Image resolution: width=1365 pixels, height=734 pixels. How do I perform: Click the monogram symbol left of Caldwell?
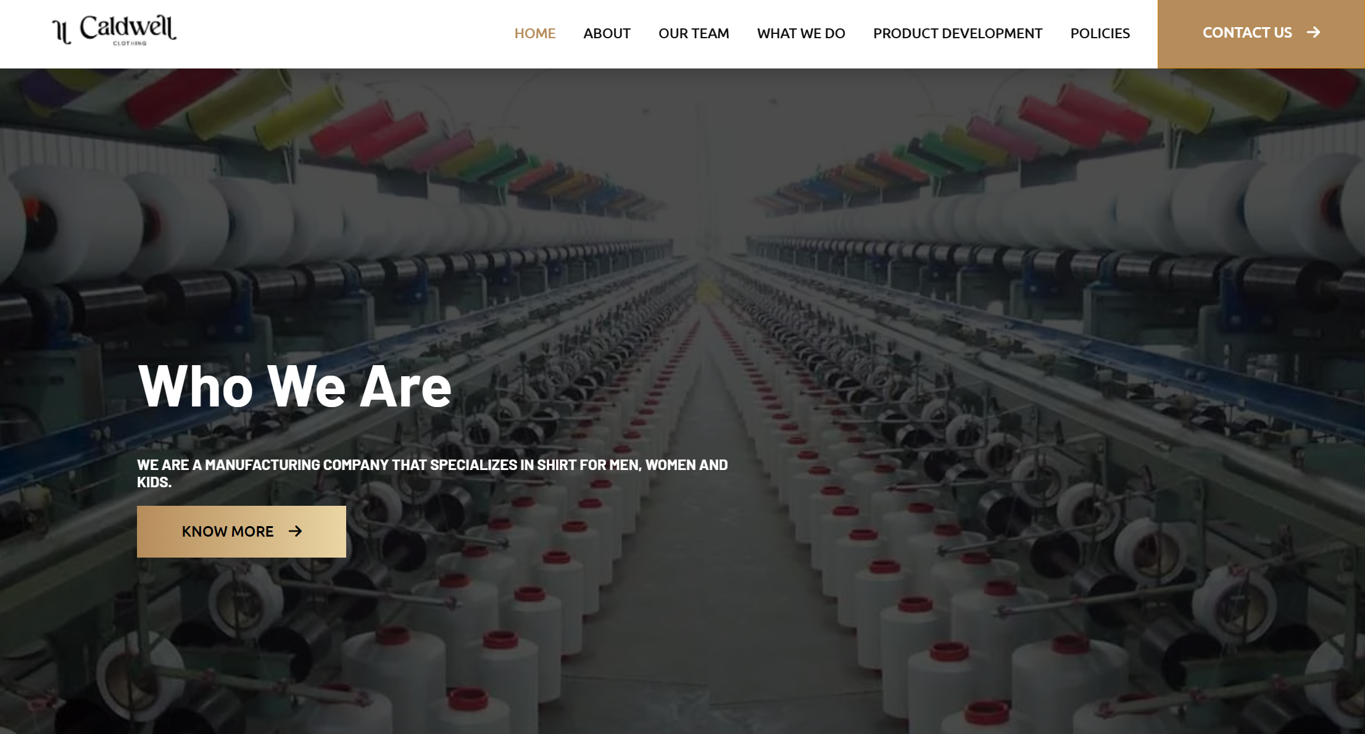[x=62, y=31]
